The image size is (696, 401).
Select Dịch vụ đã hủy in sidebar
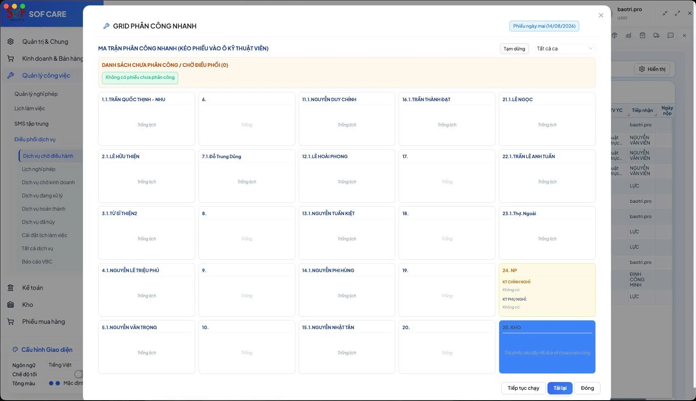[x=38, y=222]
